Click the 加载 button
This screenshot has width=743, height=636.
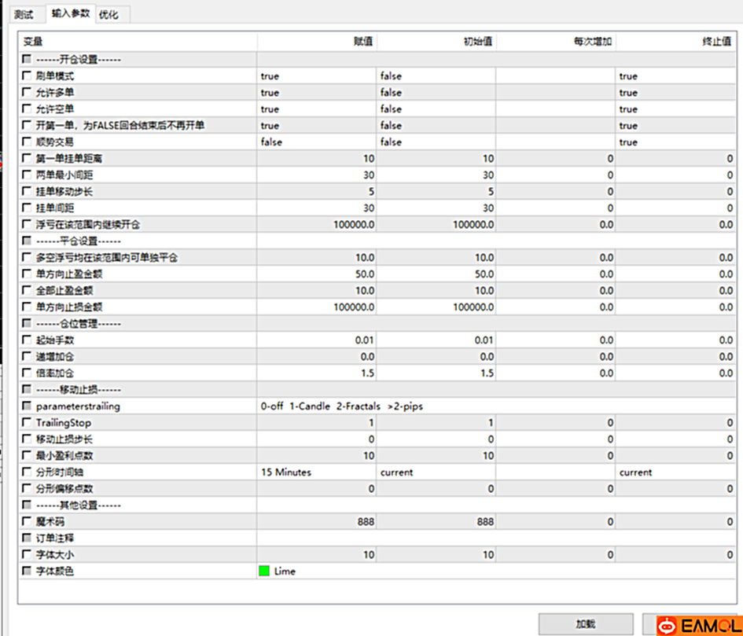pyautogui.click(x=585, y=624)
